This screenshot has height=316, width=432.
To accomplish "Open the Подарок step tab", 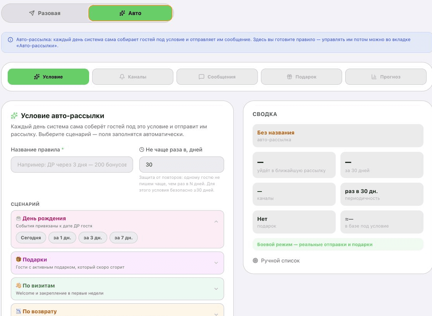I will pos(301,77).
